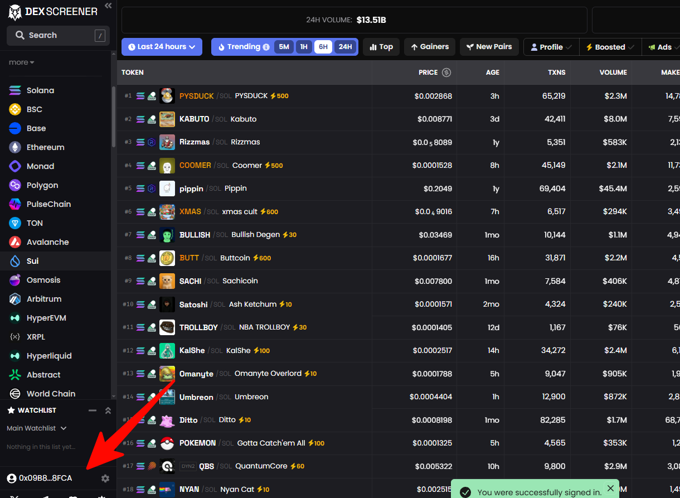Minimize the Watchlist with the dash icon
The height and width of the screenshot is (498, 680).
[x=93, y=410]
